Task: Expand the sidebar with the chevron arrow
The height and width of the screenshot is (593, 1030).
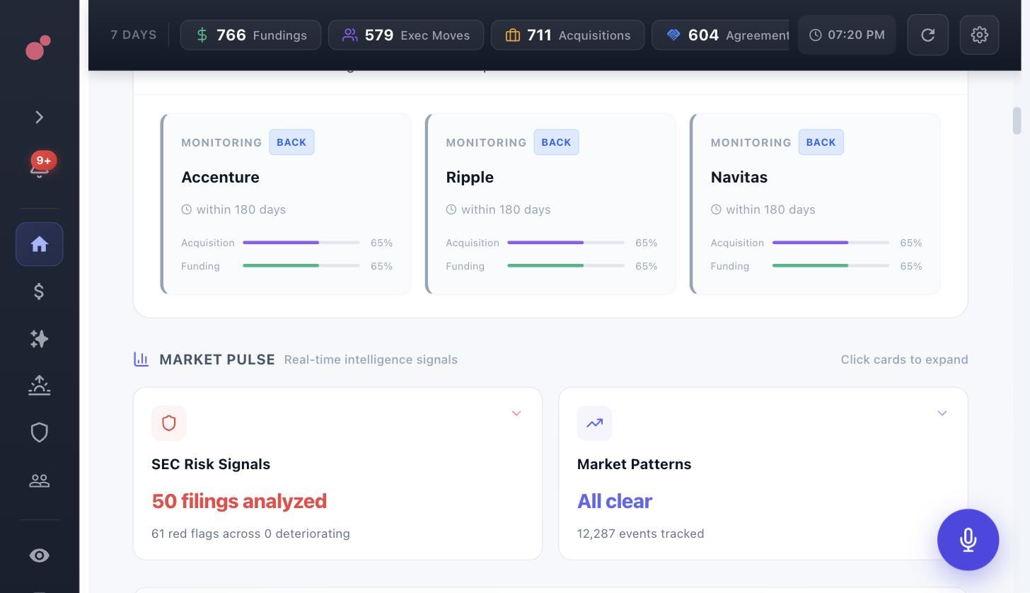Action: (x=40, y=117)
